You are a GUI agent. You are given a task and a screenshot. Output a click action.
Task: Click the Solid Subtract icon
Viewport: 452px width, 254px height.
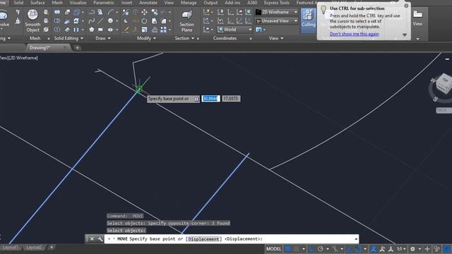pos(57,20)
